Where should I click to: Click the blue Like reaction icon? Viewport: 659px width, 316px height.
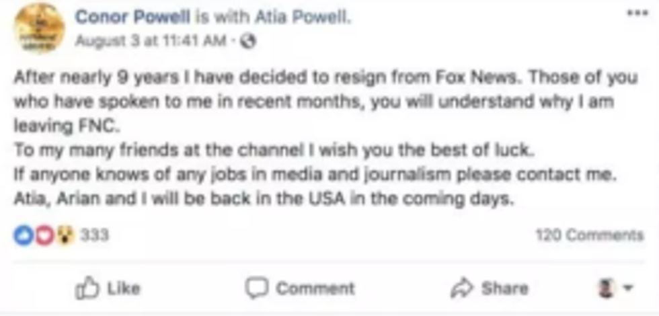24,235
